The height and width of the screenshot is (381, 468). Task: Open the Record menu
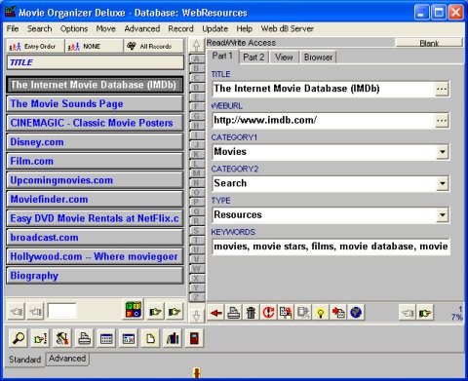(180, 28)
